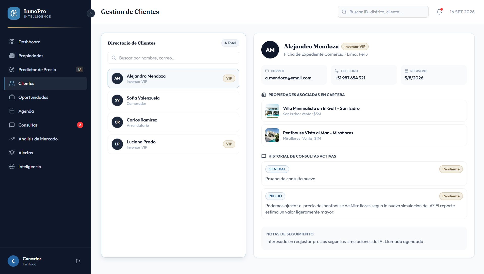Click the magnifier icon in global search
This screenshot has height=274, width=484.
(344, 12)
